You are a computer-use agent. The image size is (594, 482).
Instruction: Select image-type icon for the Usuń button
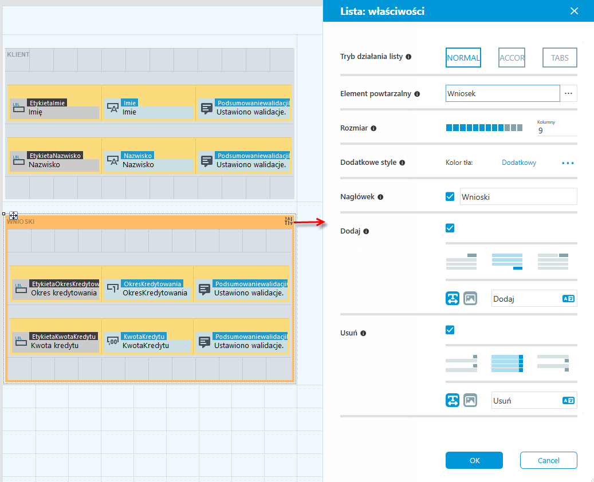pyautogui.click(x=470, y=400)
